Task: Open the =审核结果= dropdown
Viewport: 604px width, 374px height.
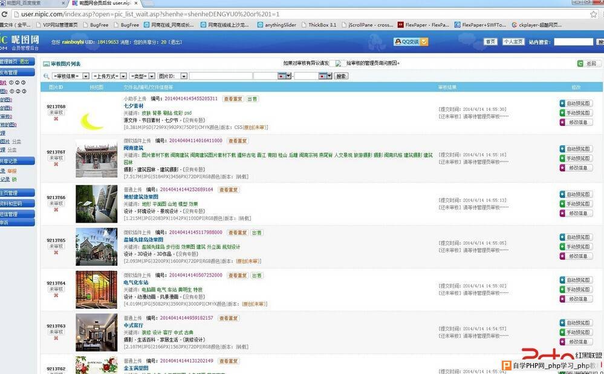Action: (71, 76)
